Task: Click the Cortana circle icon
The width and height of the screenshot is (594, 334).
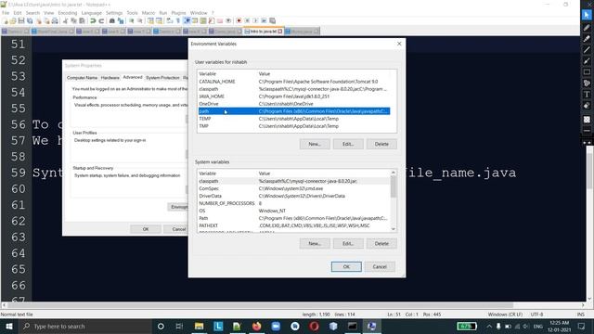Action: pyautogui.click(x=161, y=326)
